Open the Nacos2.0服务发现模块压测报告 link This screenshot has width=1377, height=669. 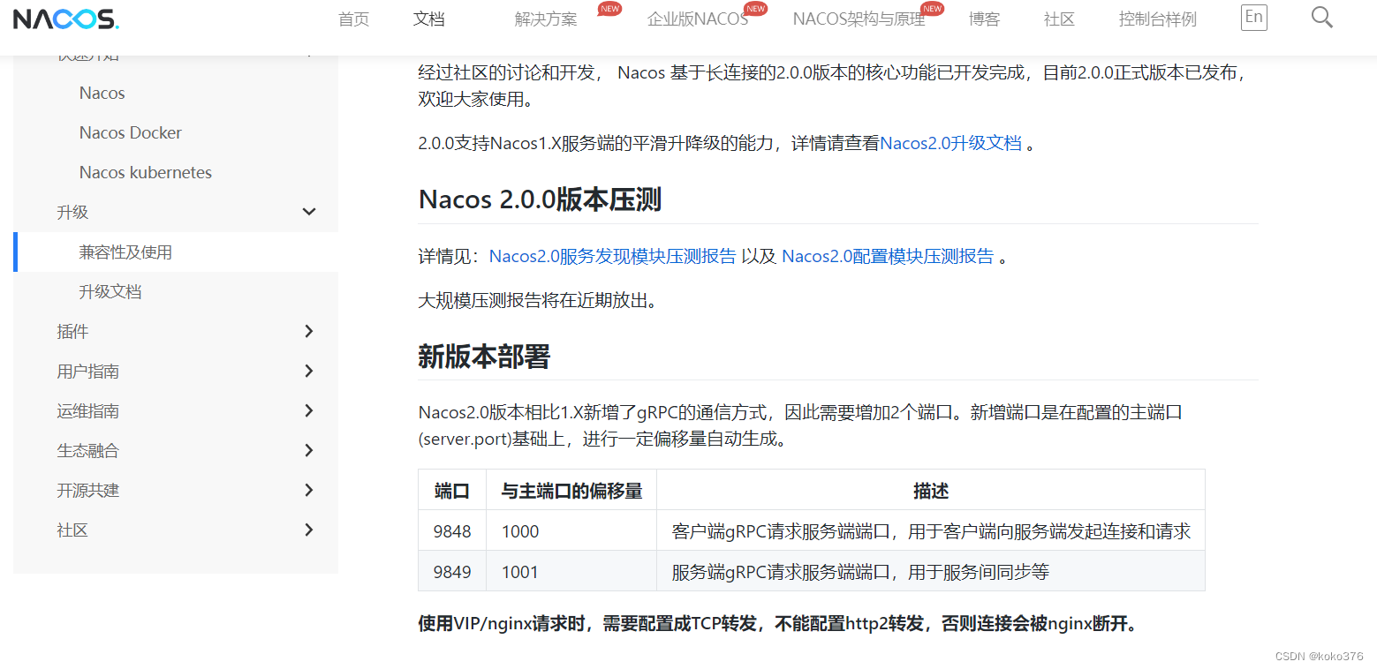coord(612,256)
